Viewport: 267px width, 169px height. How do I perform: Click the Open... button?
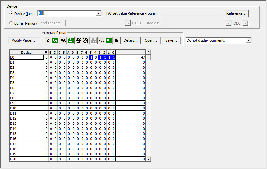point(151,40)
